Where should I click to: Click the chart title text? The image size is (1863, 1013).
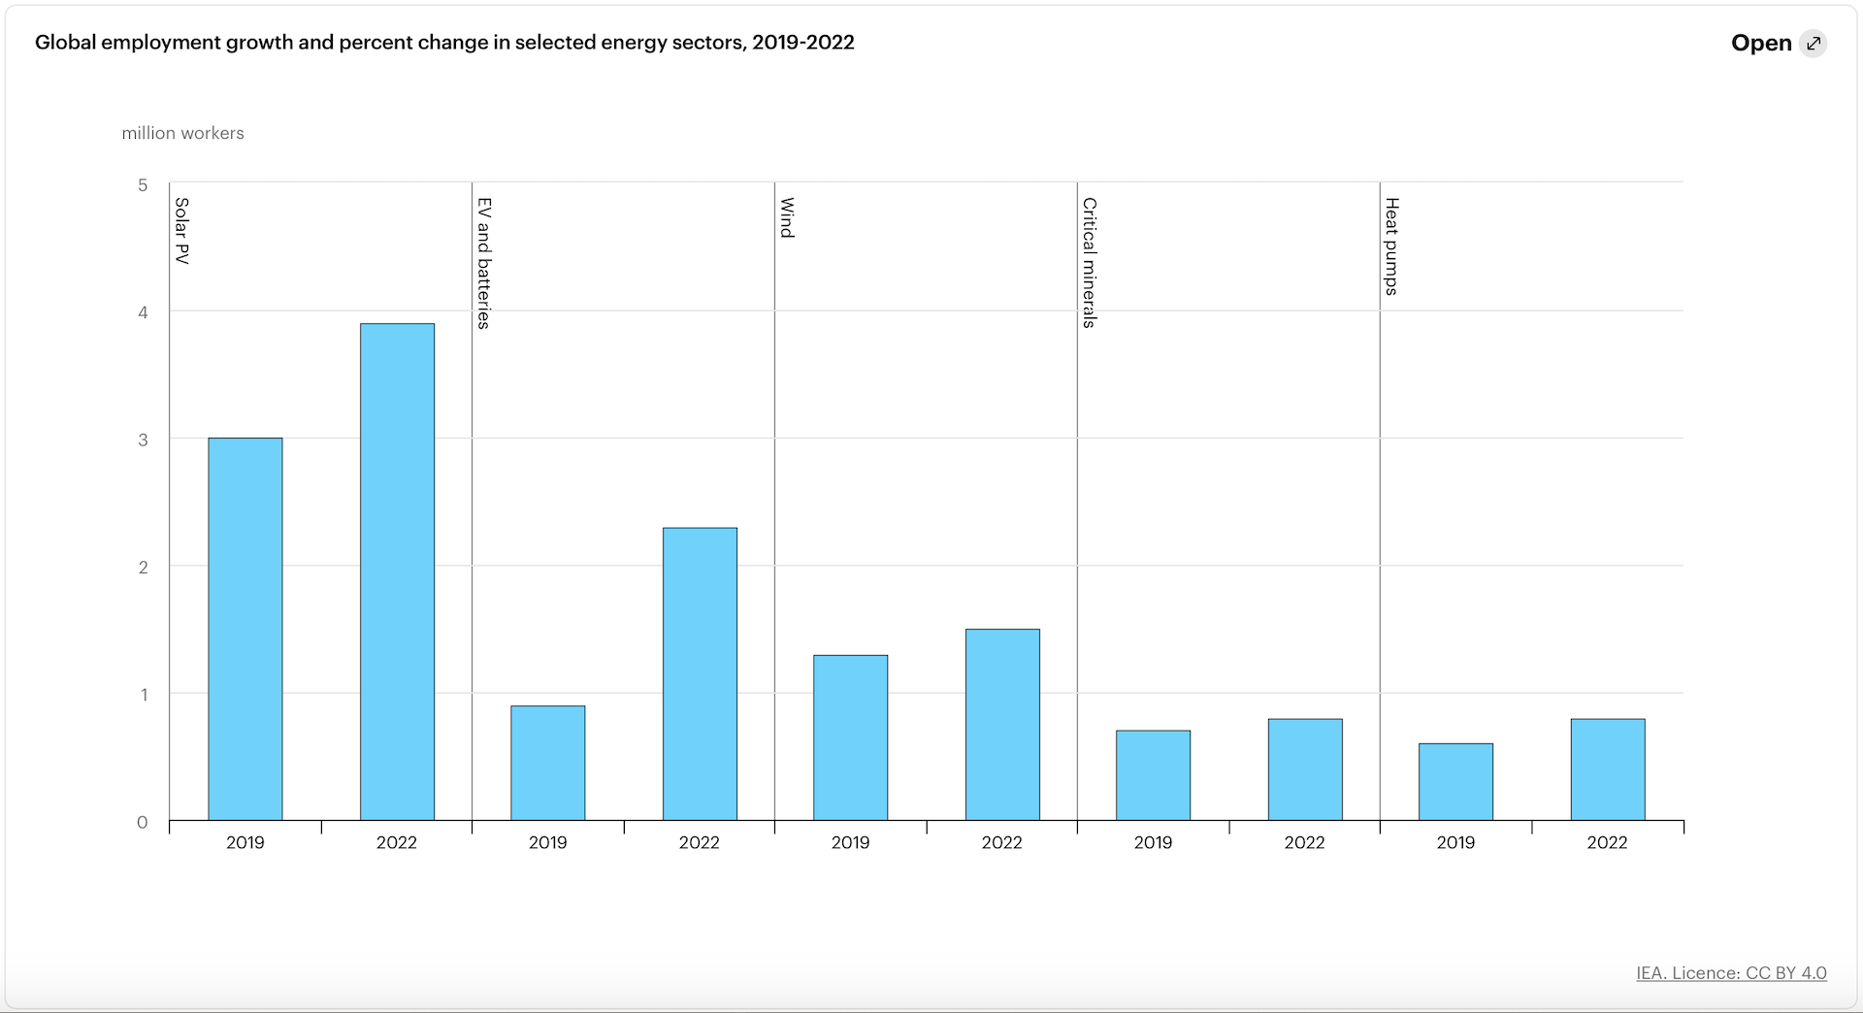point(444,43)
